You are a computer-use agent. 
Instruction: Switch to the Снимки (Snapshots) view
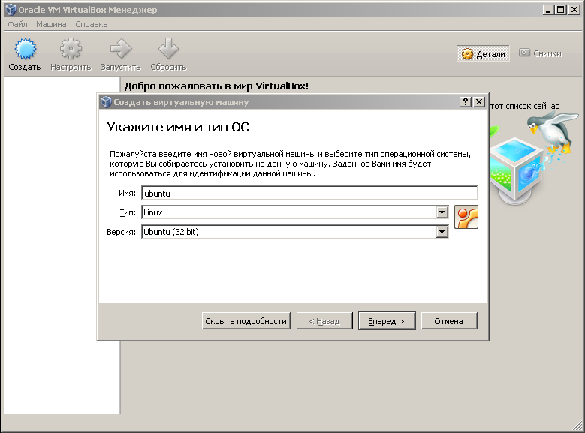[x=541, y=53]
